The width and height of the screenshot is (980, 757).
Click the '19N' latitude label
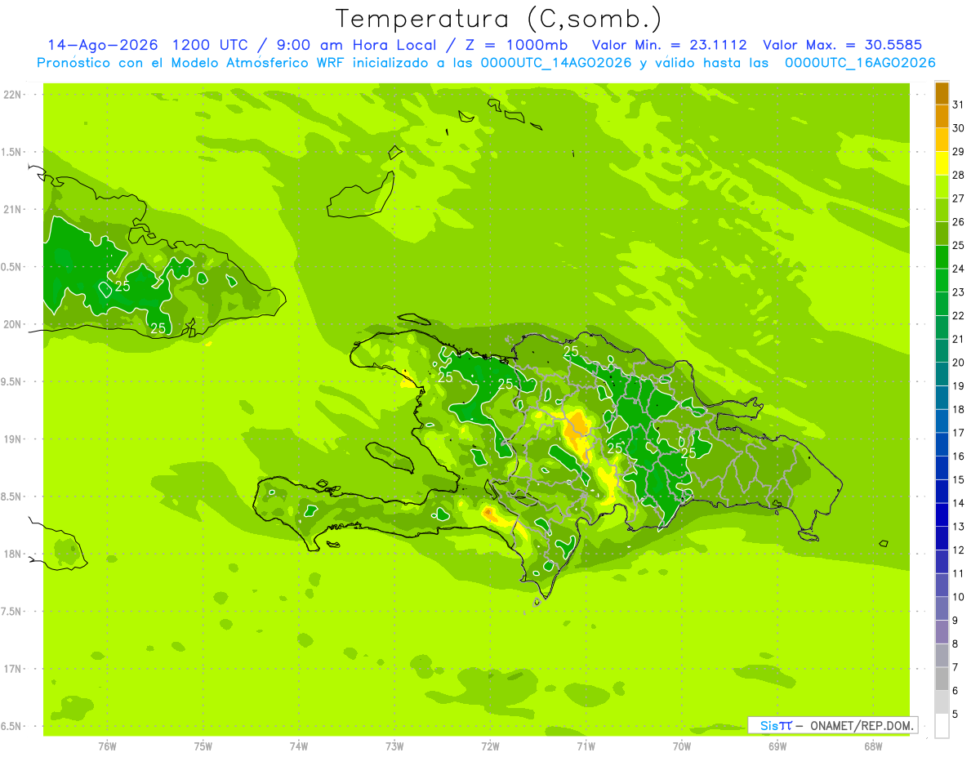[11, 439]
